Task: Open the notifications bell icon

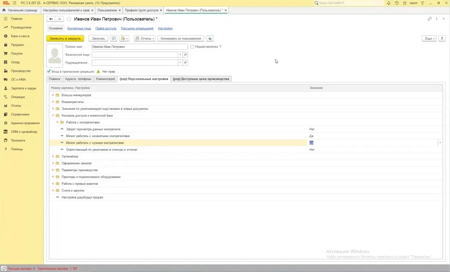Action: [389, 3]
